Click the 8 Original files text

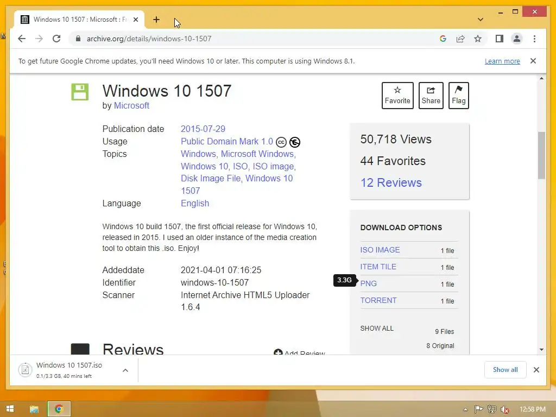click(x=440, y=346)
